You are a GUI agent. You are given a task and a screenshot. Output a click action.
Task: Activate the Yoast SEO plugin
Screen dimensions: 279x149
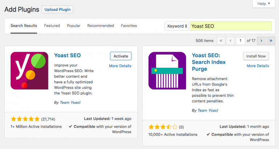click(121, 56)
